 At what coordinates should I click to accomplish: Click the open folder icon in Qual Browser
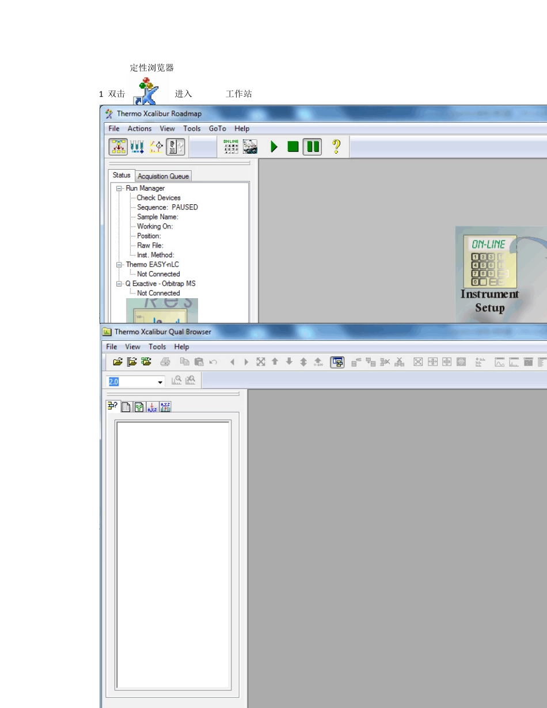click(117, 362)
